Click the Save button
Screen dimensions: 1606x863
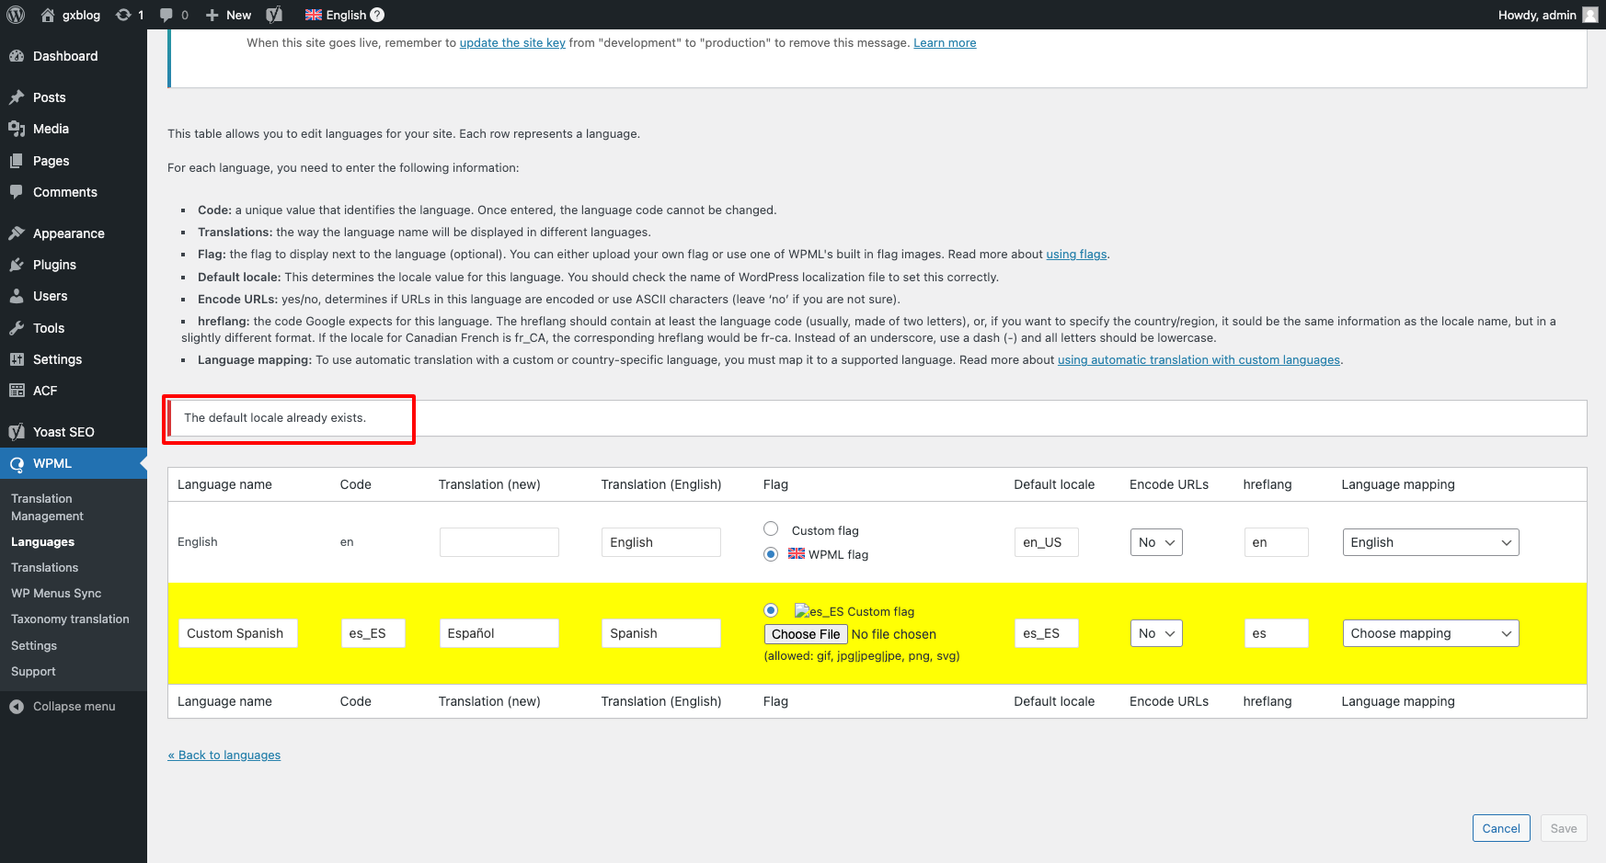point(1564,828)
